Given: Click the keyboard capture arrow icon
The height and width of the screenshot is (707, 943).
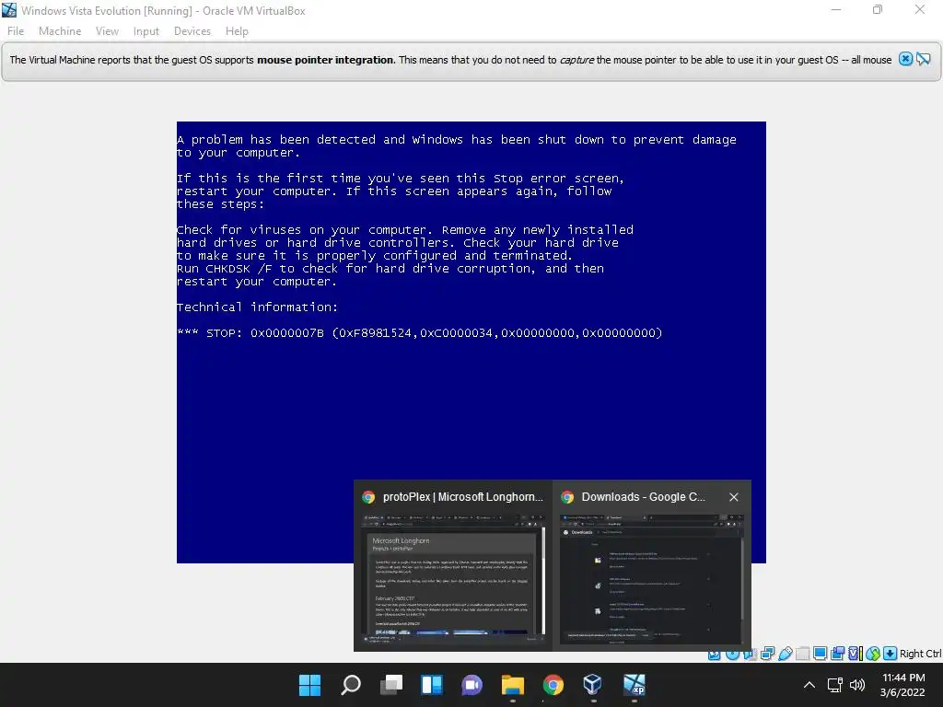Looking at the screenshot, I should (891, 654).
